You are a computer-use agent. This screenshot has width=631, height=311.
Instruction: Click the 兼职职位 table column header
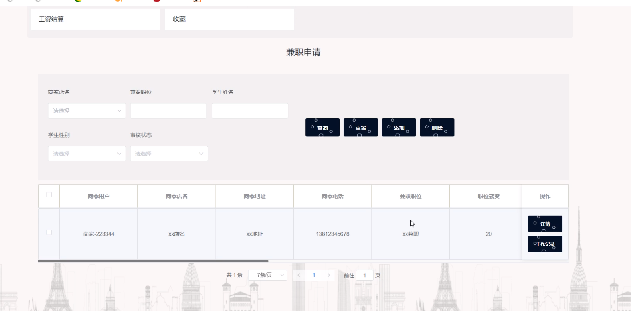tap(411, 196)
